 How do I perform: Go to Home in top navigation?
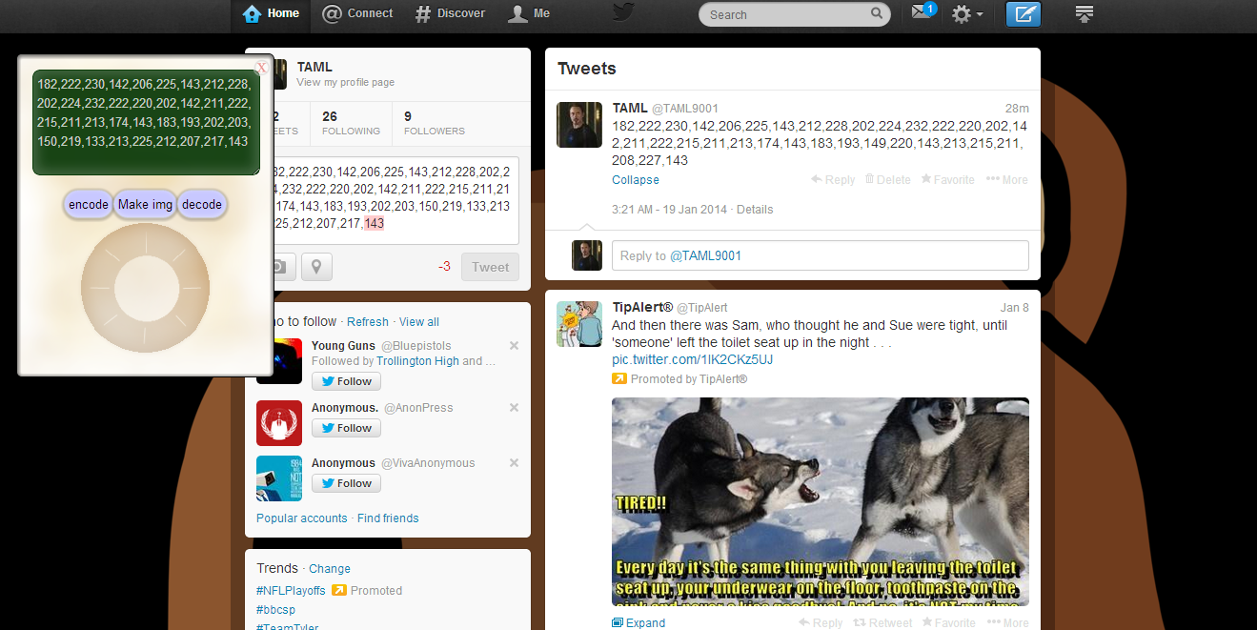tap(272, 13)
